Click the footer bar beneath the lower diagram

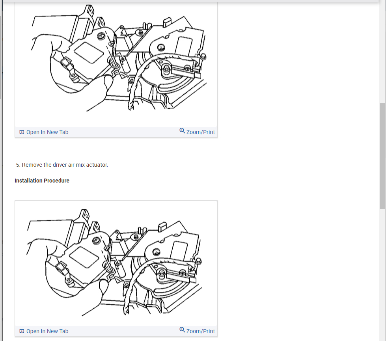pos(116,331)
